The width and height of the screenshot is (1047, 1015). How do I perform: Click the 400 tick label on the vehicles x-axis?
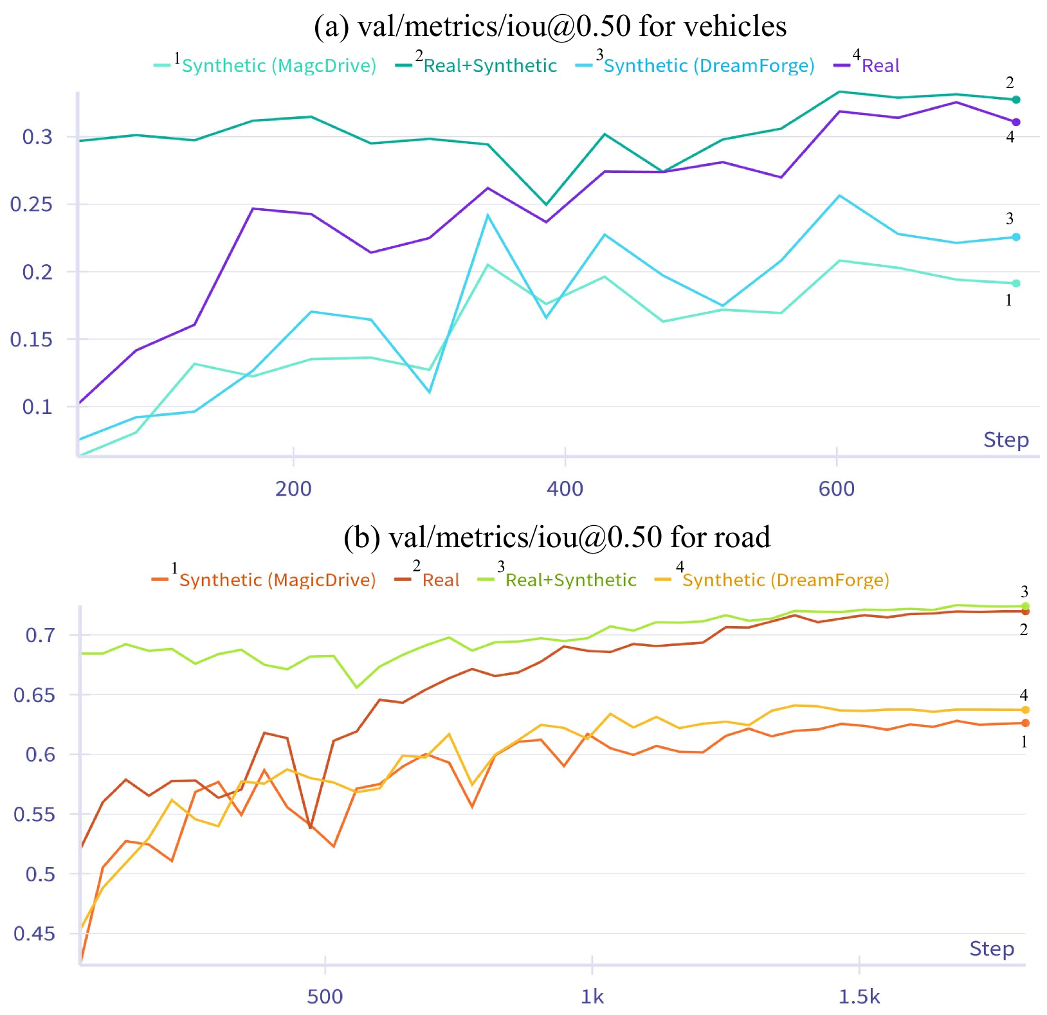(565, 489)
